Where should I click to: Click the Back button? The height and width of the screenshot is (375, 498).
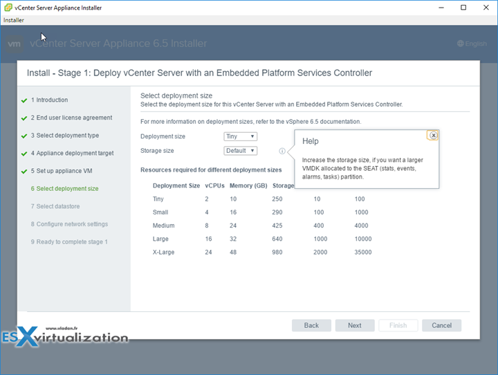tap(311, 325)
